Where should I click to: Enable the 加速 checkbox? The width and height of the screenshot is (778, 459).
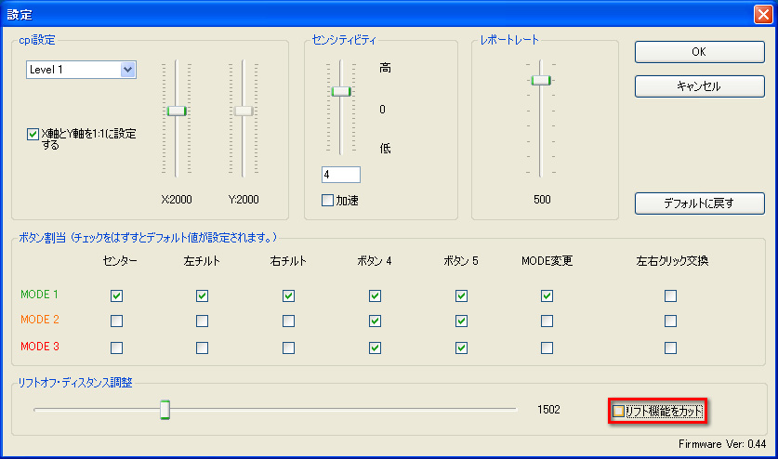coord(327,200)
